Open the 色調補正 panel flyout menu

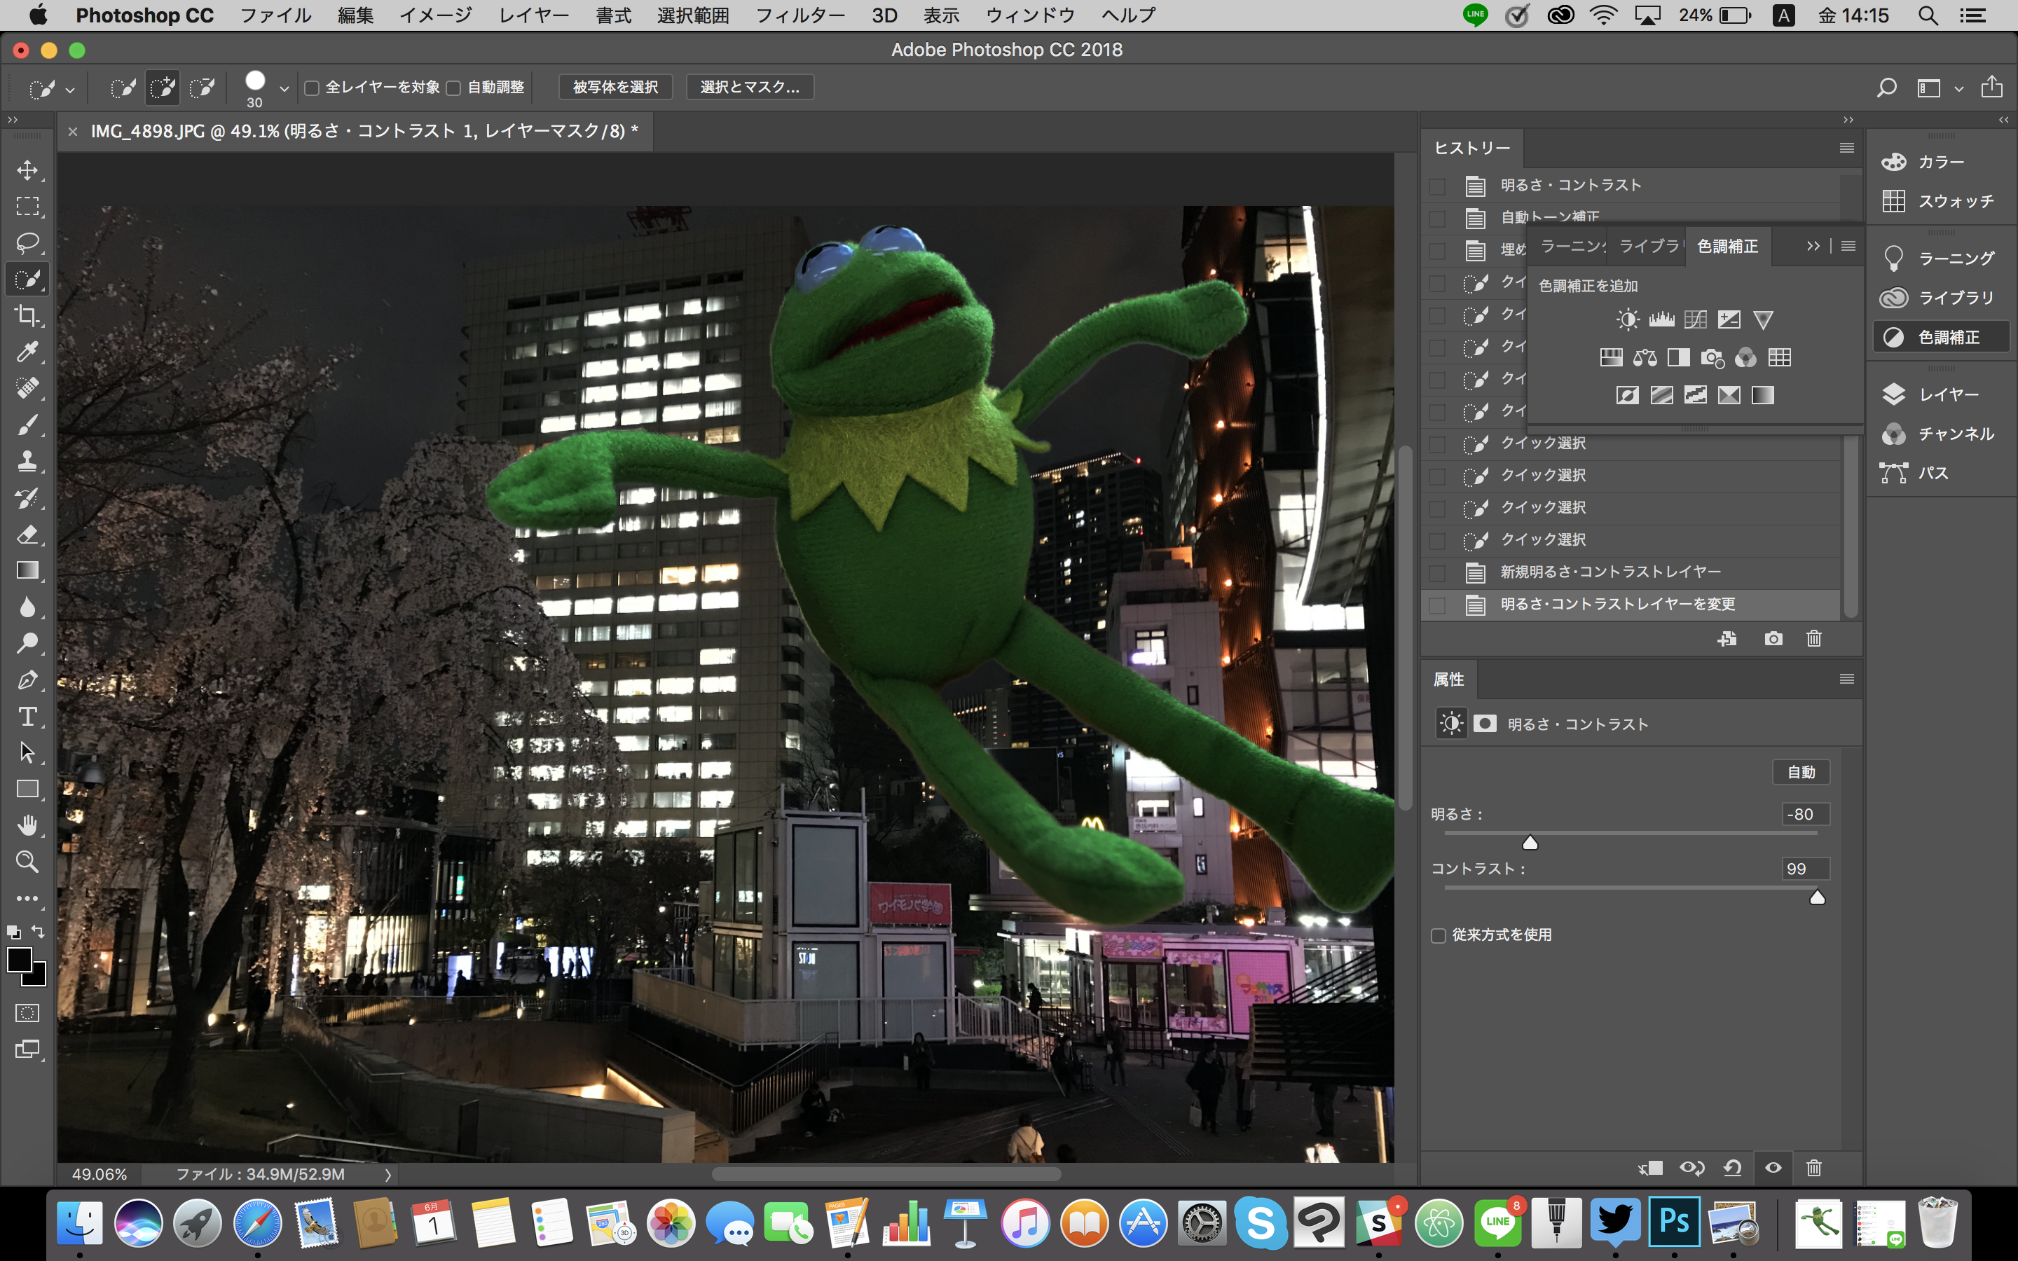[x=1848, y=246]
